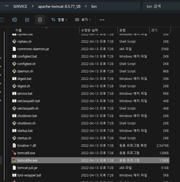Click the 25KB size of commons-daemon.jar
The width and height of the screenshot is (180, 182).
pyautogui.click(x=165, y=49)
